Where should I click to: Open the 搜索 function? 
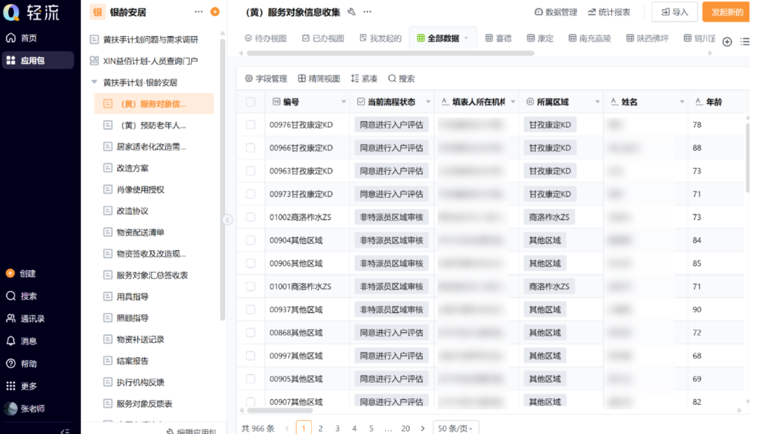(401, 79)
